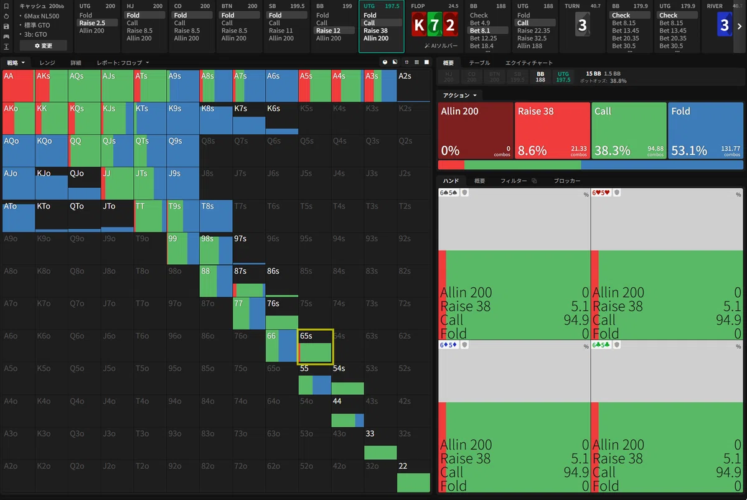Open the アクション dropdown
Screen dimensions: 747x500
tap(460, 95)
